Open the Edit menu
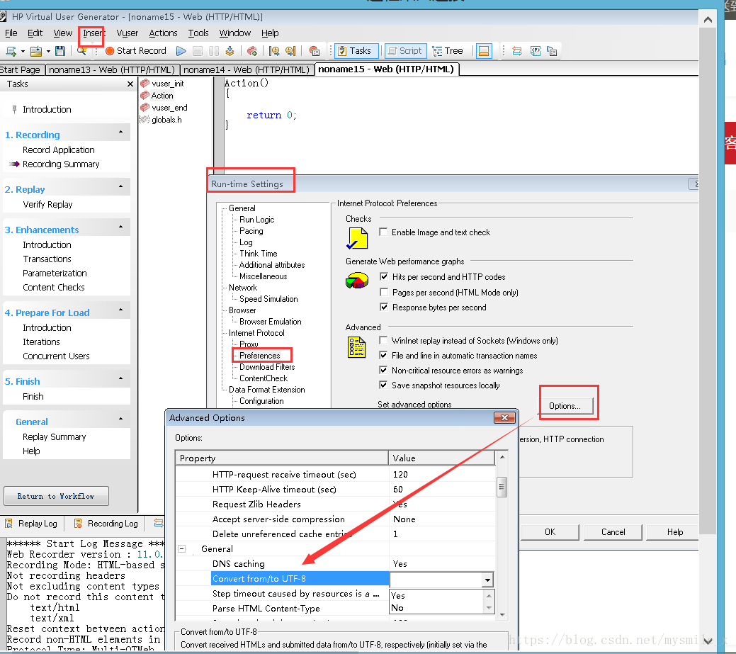This screenshot has height=654, width=736. pos(35,33)
